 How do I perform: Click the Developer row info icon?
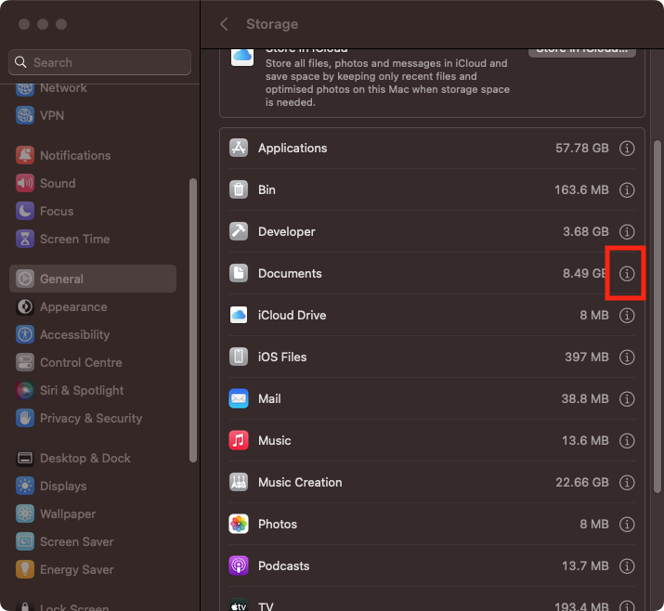(627, 231)
